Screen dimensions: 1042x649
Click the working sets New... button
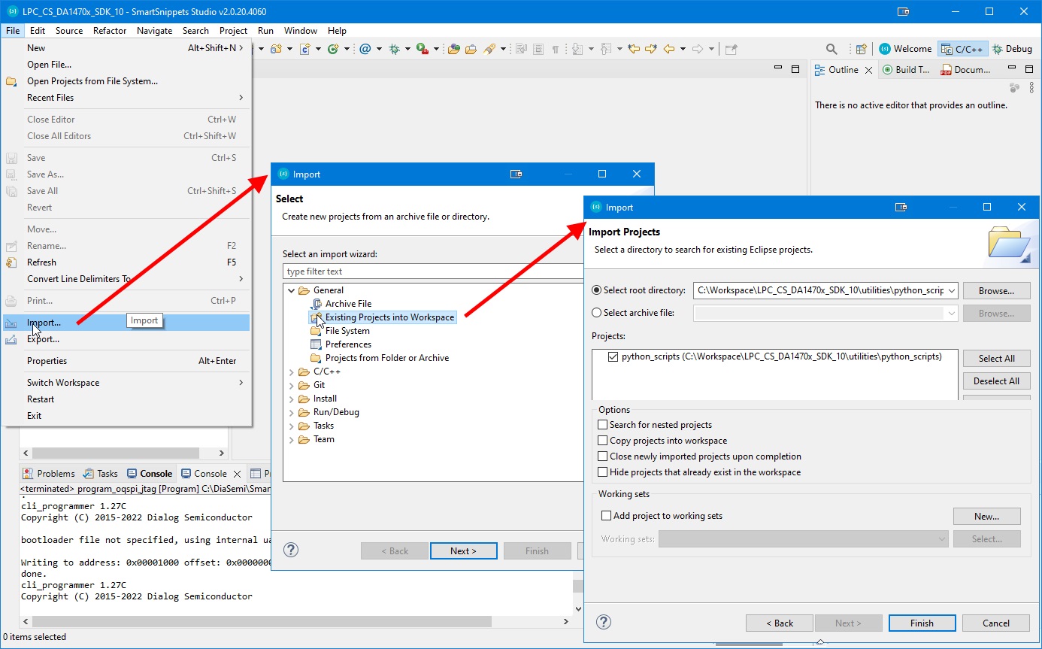pos(986,517)
